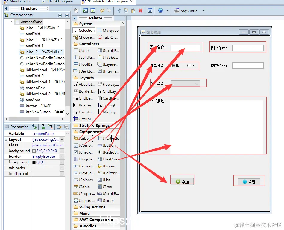The image size is (284, 230).
Task: Switch to the MainFrm.java tab
Action: click(18, 1)
